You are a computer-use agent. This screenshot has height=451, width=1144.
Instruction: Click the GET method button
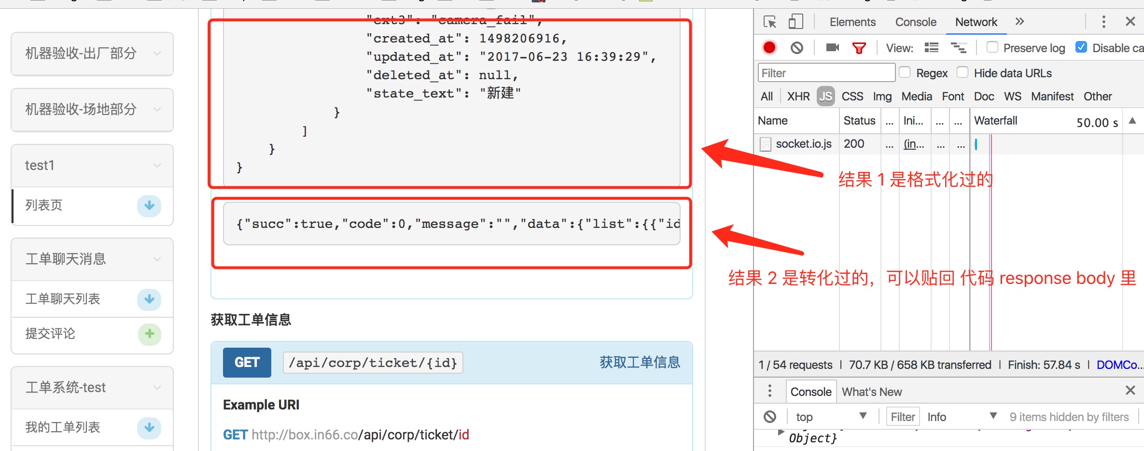tap(247, 363)
